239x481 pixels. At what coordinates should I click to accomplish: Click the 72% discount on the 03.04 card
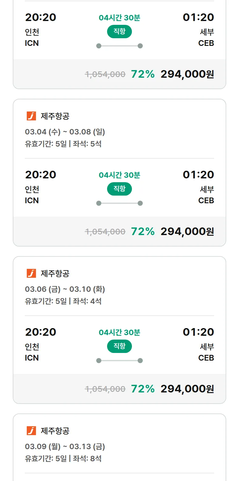[143, 232]
